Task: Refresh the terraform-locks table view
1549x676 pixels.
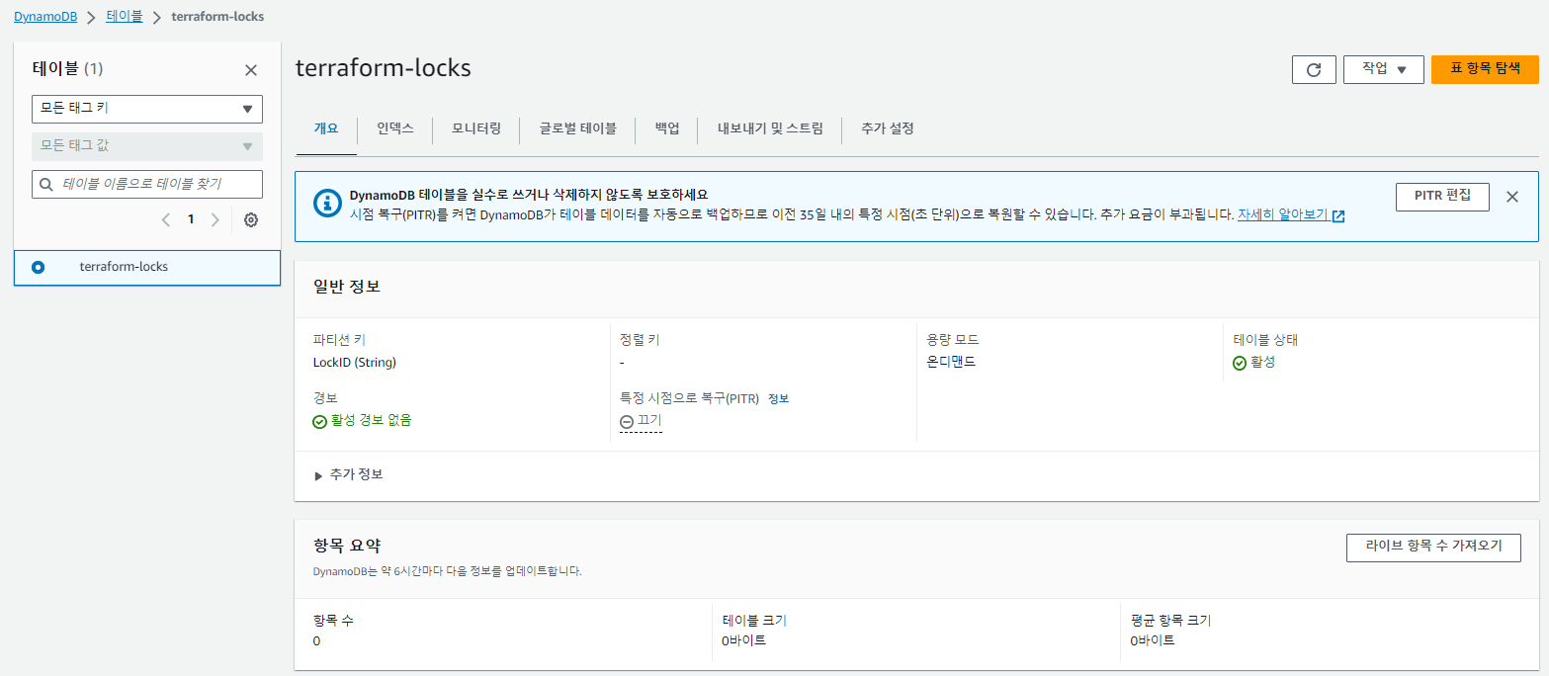Action: pyautogui.click(x=1314, y=69)
